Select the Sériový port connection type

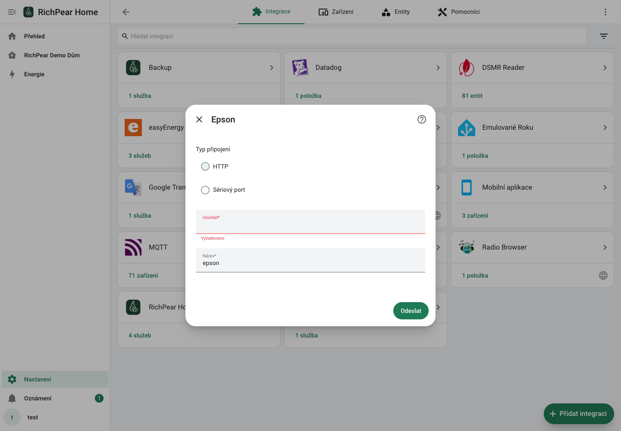(x=205, y=190)
